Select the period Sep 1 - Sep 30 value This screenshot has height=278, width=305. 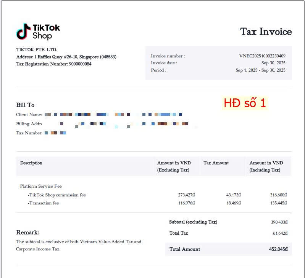point(260,70)
